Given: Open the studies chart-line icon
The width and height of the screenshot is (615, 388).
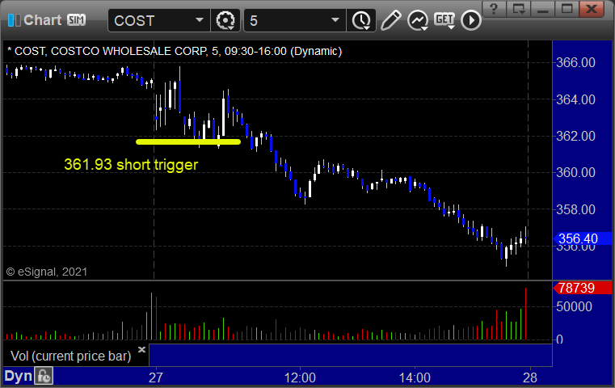Looking at the screenshot, I should click(x=417, y=20).
